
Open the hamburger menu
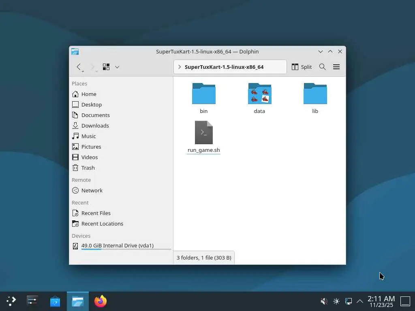[336, 67]
